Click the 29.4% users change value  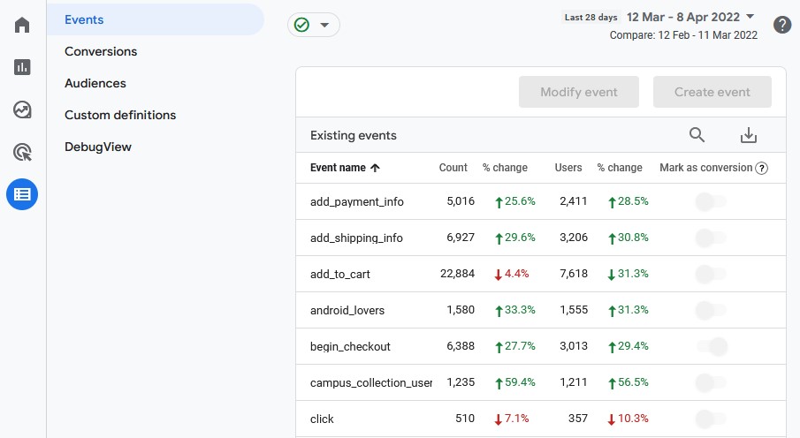[x=633, y=346]
